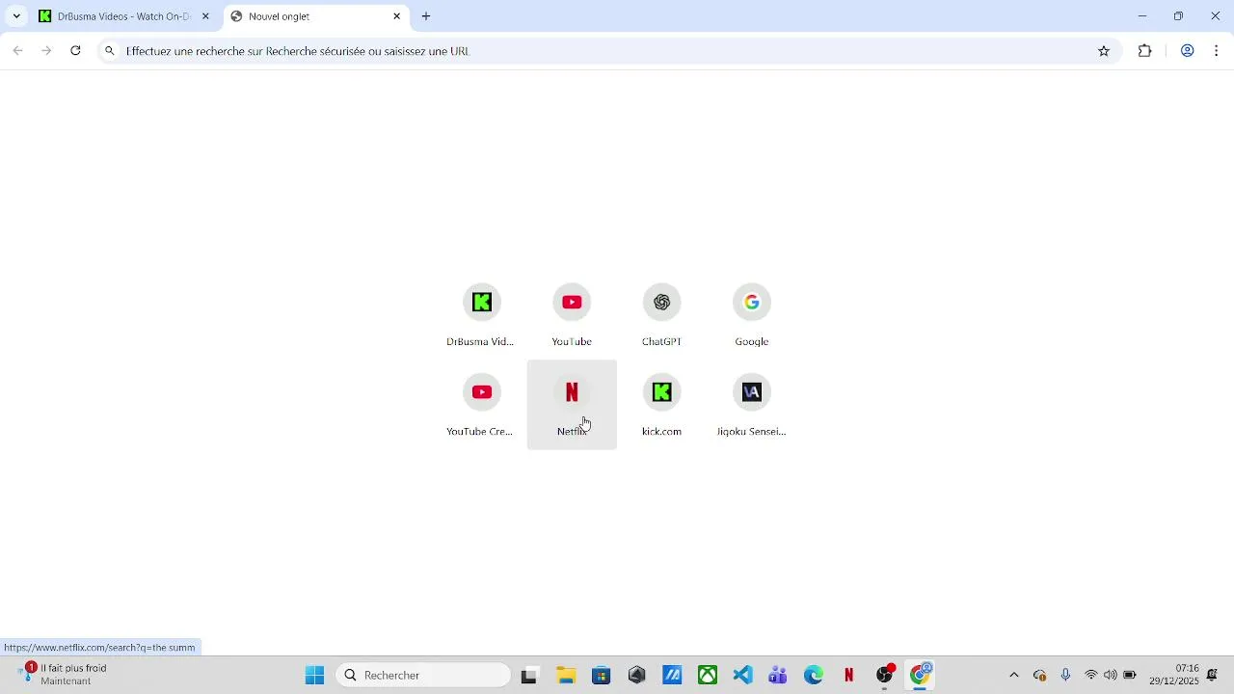Expand the tab search dropdown arrow
Screen dimensions: 1234x694
(x=16, y=16)
